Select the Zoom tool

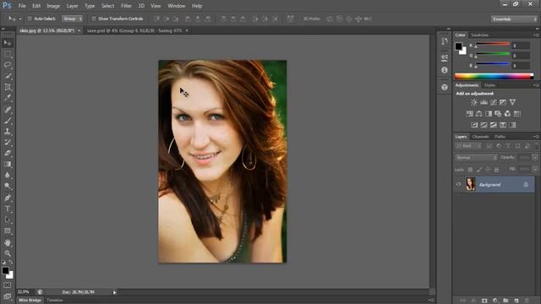pyautogui.click(x=8, y=253)
